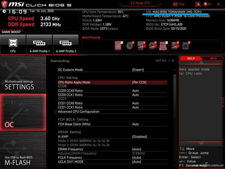Open the OC overclocking section

pyautogui.click(x=23, y=112)
